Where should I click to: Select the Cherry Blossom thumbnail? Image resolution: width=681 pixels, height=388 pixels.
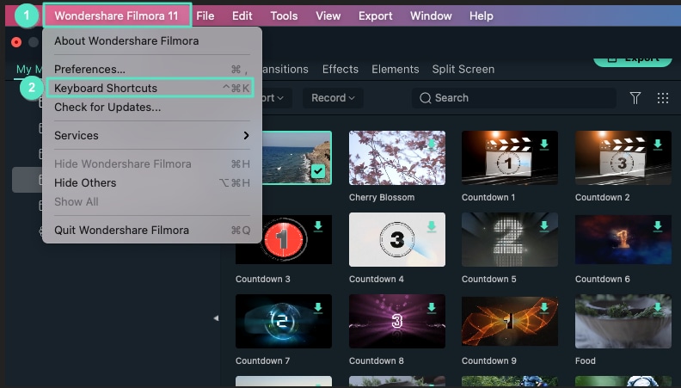coord(397,157)
